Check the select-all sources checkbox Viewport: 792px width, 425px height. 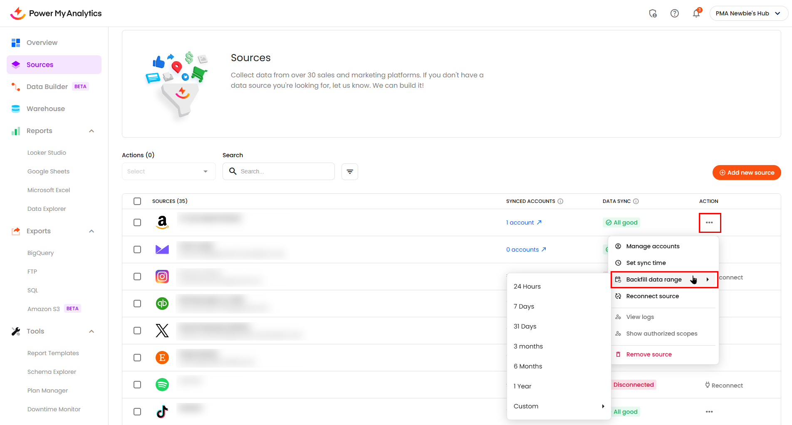[x=137, y=201]
